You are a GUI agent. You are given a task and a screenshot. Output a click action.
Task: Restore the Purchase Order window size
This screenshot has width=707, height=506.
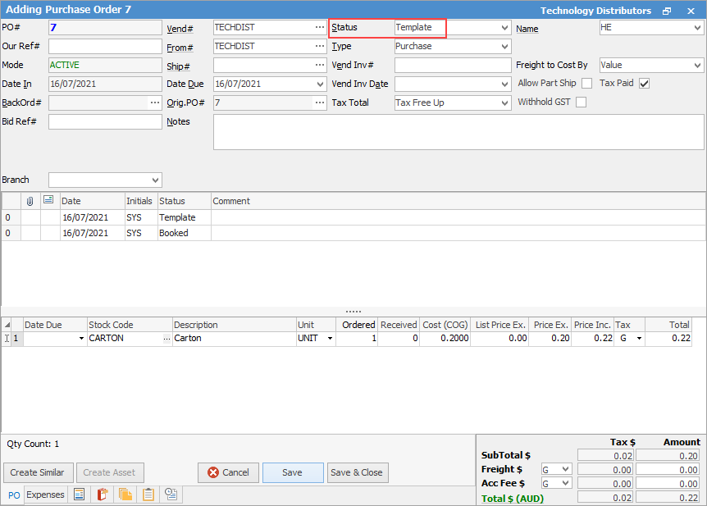point(667,11)
